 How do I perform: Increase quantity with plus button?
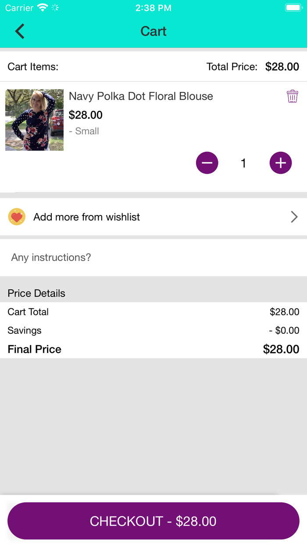tap(281, 163)
